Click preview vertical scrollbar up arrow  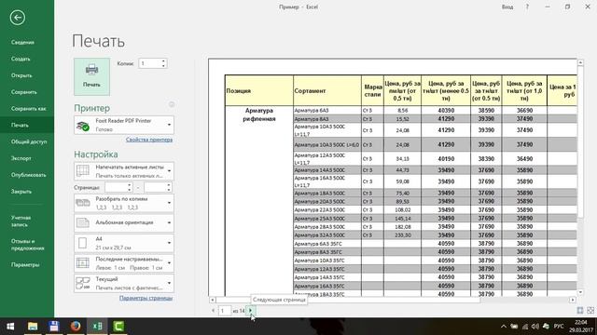coord(580,62)
